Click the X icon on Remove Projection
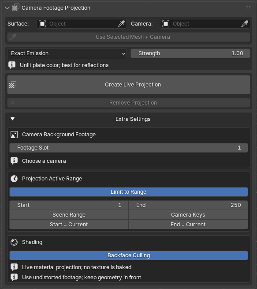The image size is (257, 289). pyautogui.click(x=12, y=103)
